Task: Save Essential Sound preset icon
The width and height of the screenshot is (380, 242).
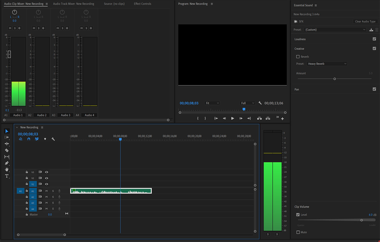Action: click(371, 30)
